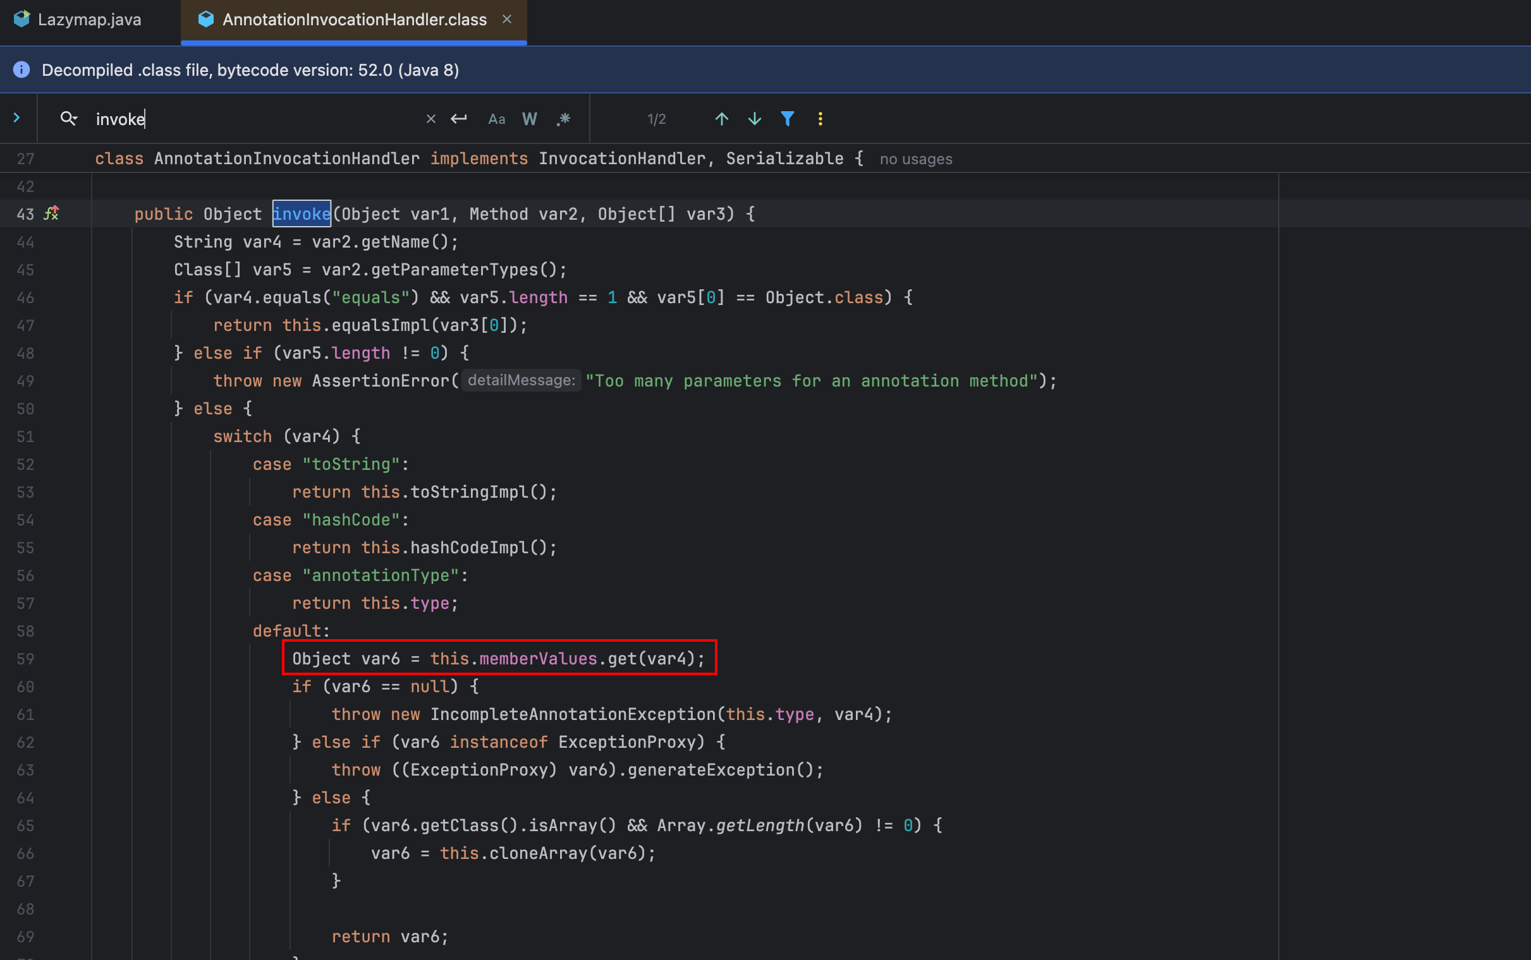Viewport: 1531px width, 960px height.
Task: Click the 'no usages' hint
Action: click(x=916, y=159)
